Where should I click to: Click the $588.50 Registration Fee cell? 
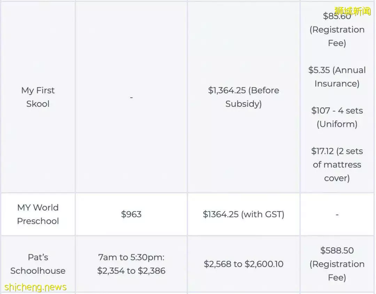pos(337,264)
